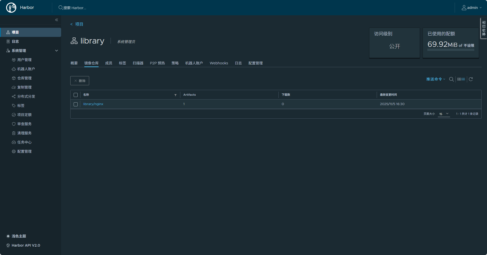Open the project 配置管理 tab
This screenshot has width=487, height=255.
(x=256, y=63)
